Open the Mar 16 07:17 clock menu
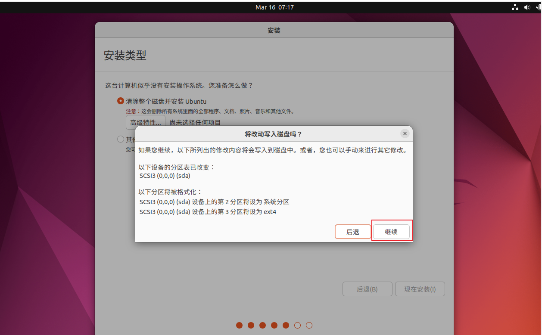Viewport: 542px width, 335px height. [275, 7]
